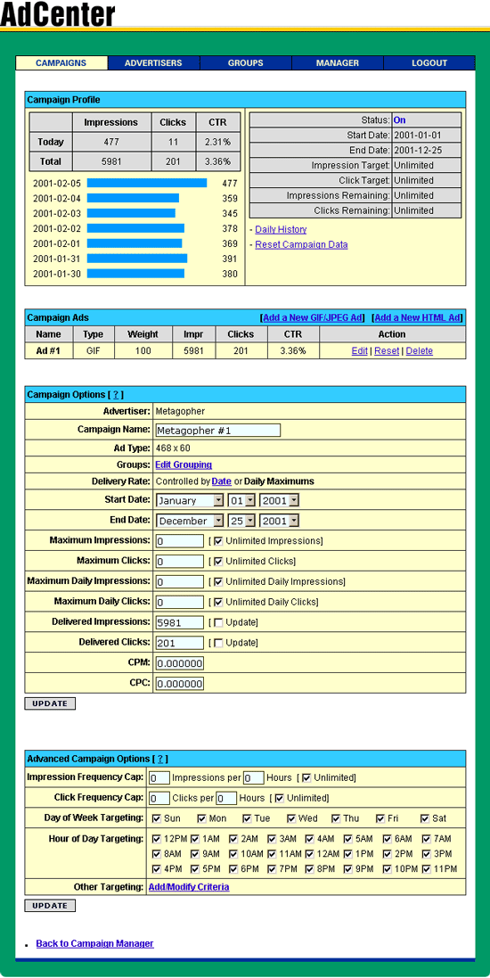Toggle Unlimited Daily Impressions checkbox
The width and height of the screenshot is (490, 978).
[x=218, y=582]
